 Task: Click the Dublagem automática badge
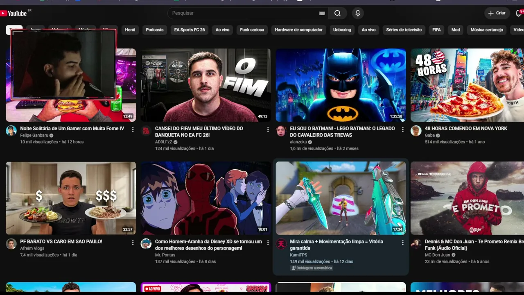point(312,268)
